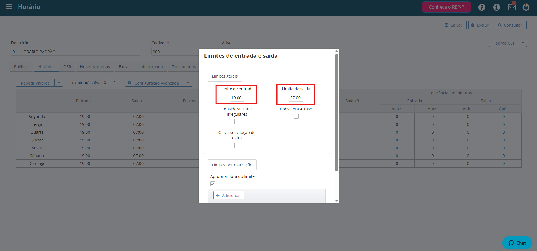The height and width of the screenshot is (251, 537).
Task: Click Sábado Saída 1 cell 07:00
Action: click(139, 156)
